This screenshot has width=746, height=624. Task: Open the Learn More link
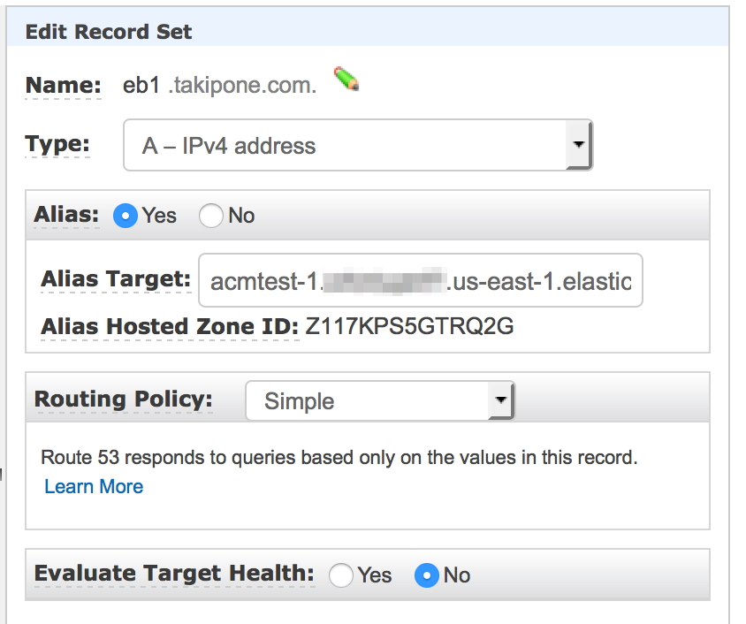tap(94, 486)
